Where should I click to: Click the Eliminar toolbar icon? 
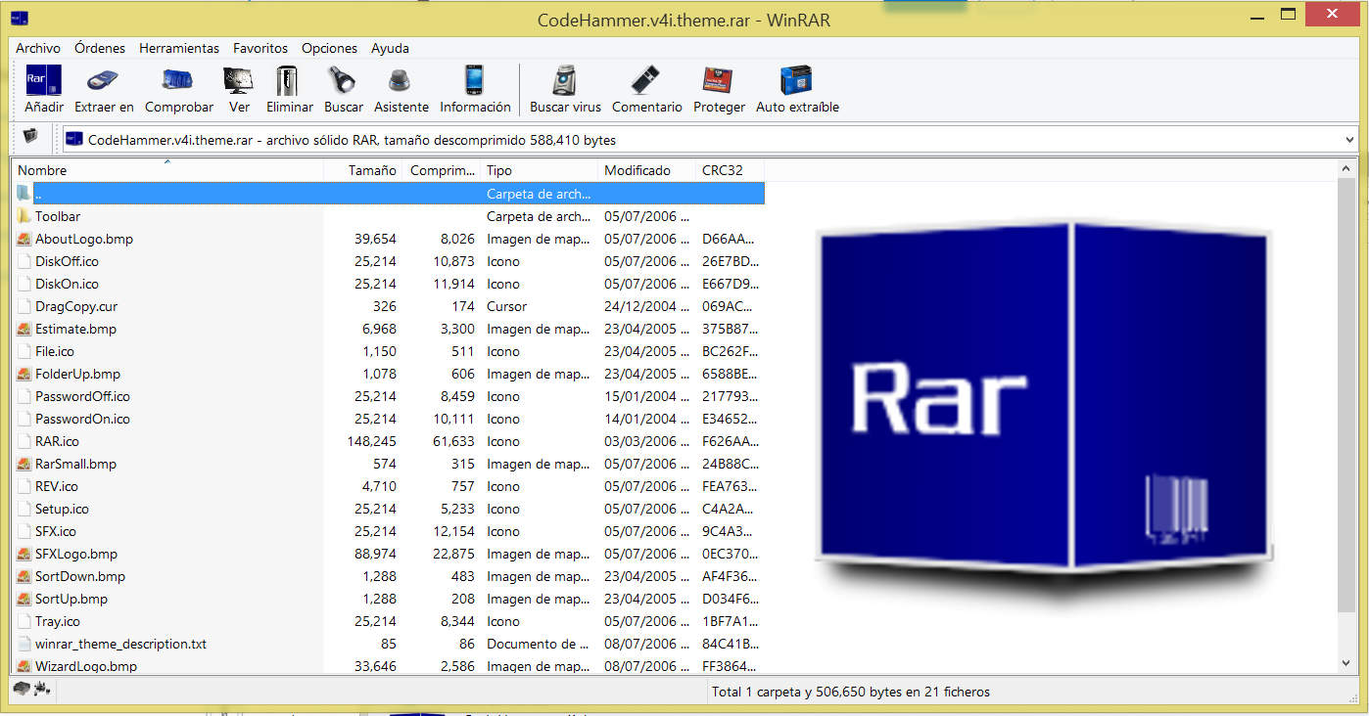(289, 80)
